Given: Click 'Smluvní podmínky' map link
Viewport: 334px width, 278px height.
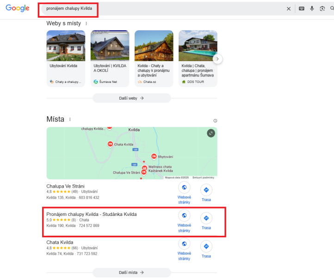Looking at the screenshot, I should pos(203,177).
